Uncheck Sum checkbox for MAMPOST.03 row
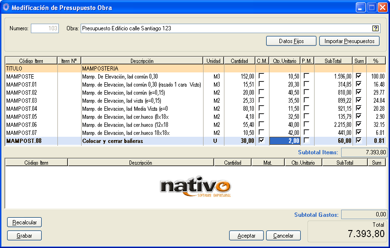 pos(359,100)
